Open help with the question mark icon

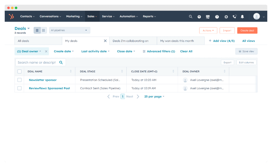217,16
